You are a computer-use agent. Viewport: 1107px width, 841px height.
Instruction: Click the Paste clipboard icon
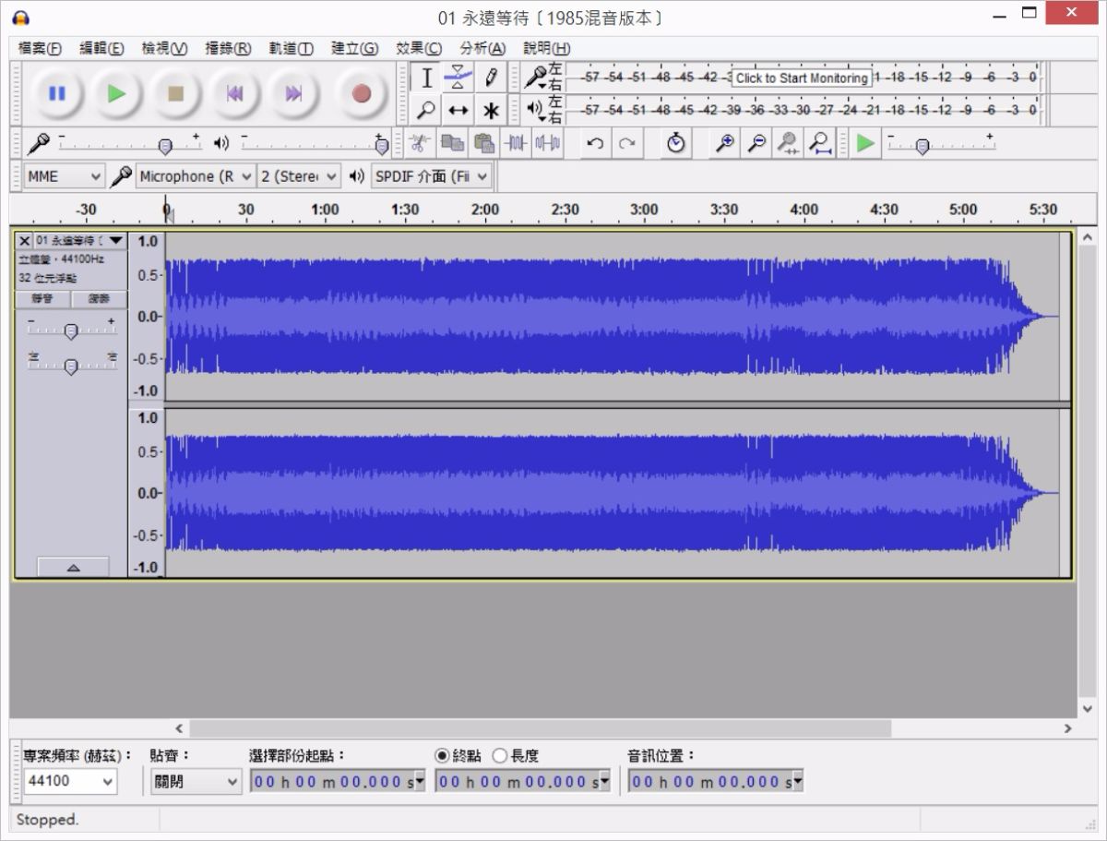click(483, 143)
